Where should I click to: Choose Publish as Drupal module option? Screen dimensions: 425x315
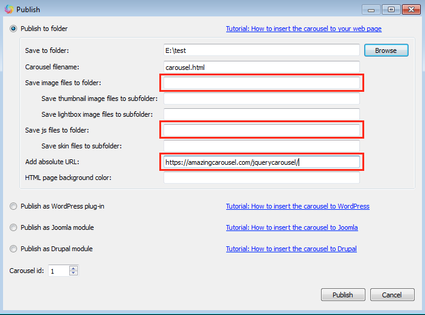tap(14, 249)
